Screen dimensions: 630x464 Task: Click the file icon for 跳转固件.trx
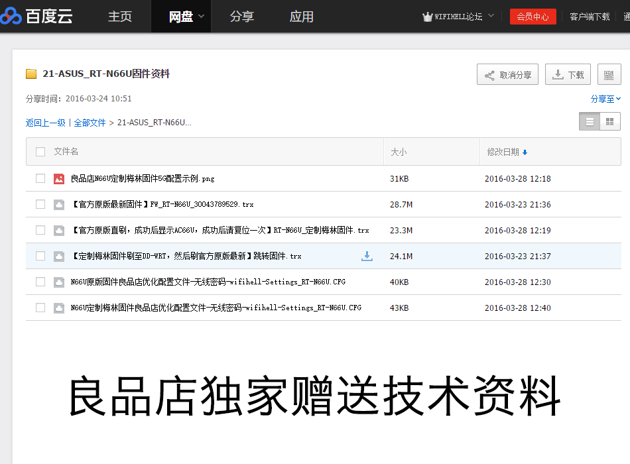59,257
